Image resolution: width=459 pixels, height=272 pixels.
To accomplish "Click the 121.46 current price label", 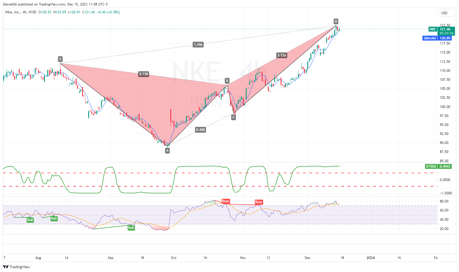I will tap(446, 29).
